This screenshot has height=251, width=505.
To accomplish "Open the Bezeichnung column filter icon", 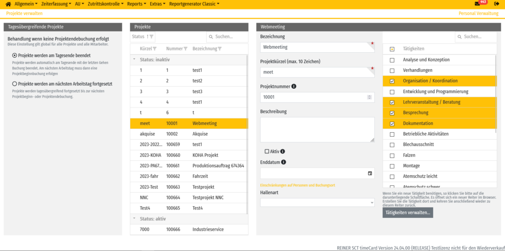I will tap(219, 49).
